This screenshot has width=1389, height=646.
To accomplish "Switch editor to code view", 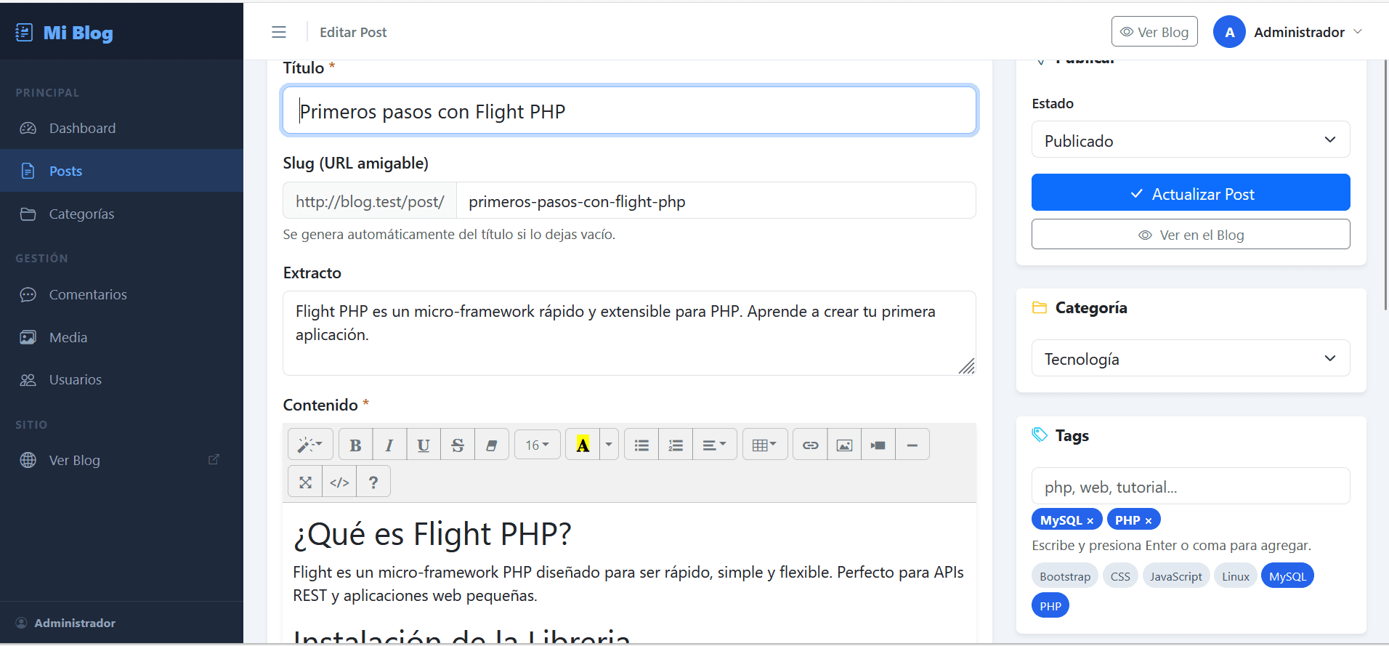I will coord(339,482).
